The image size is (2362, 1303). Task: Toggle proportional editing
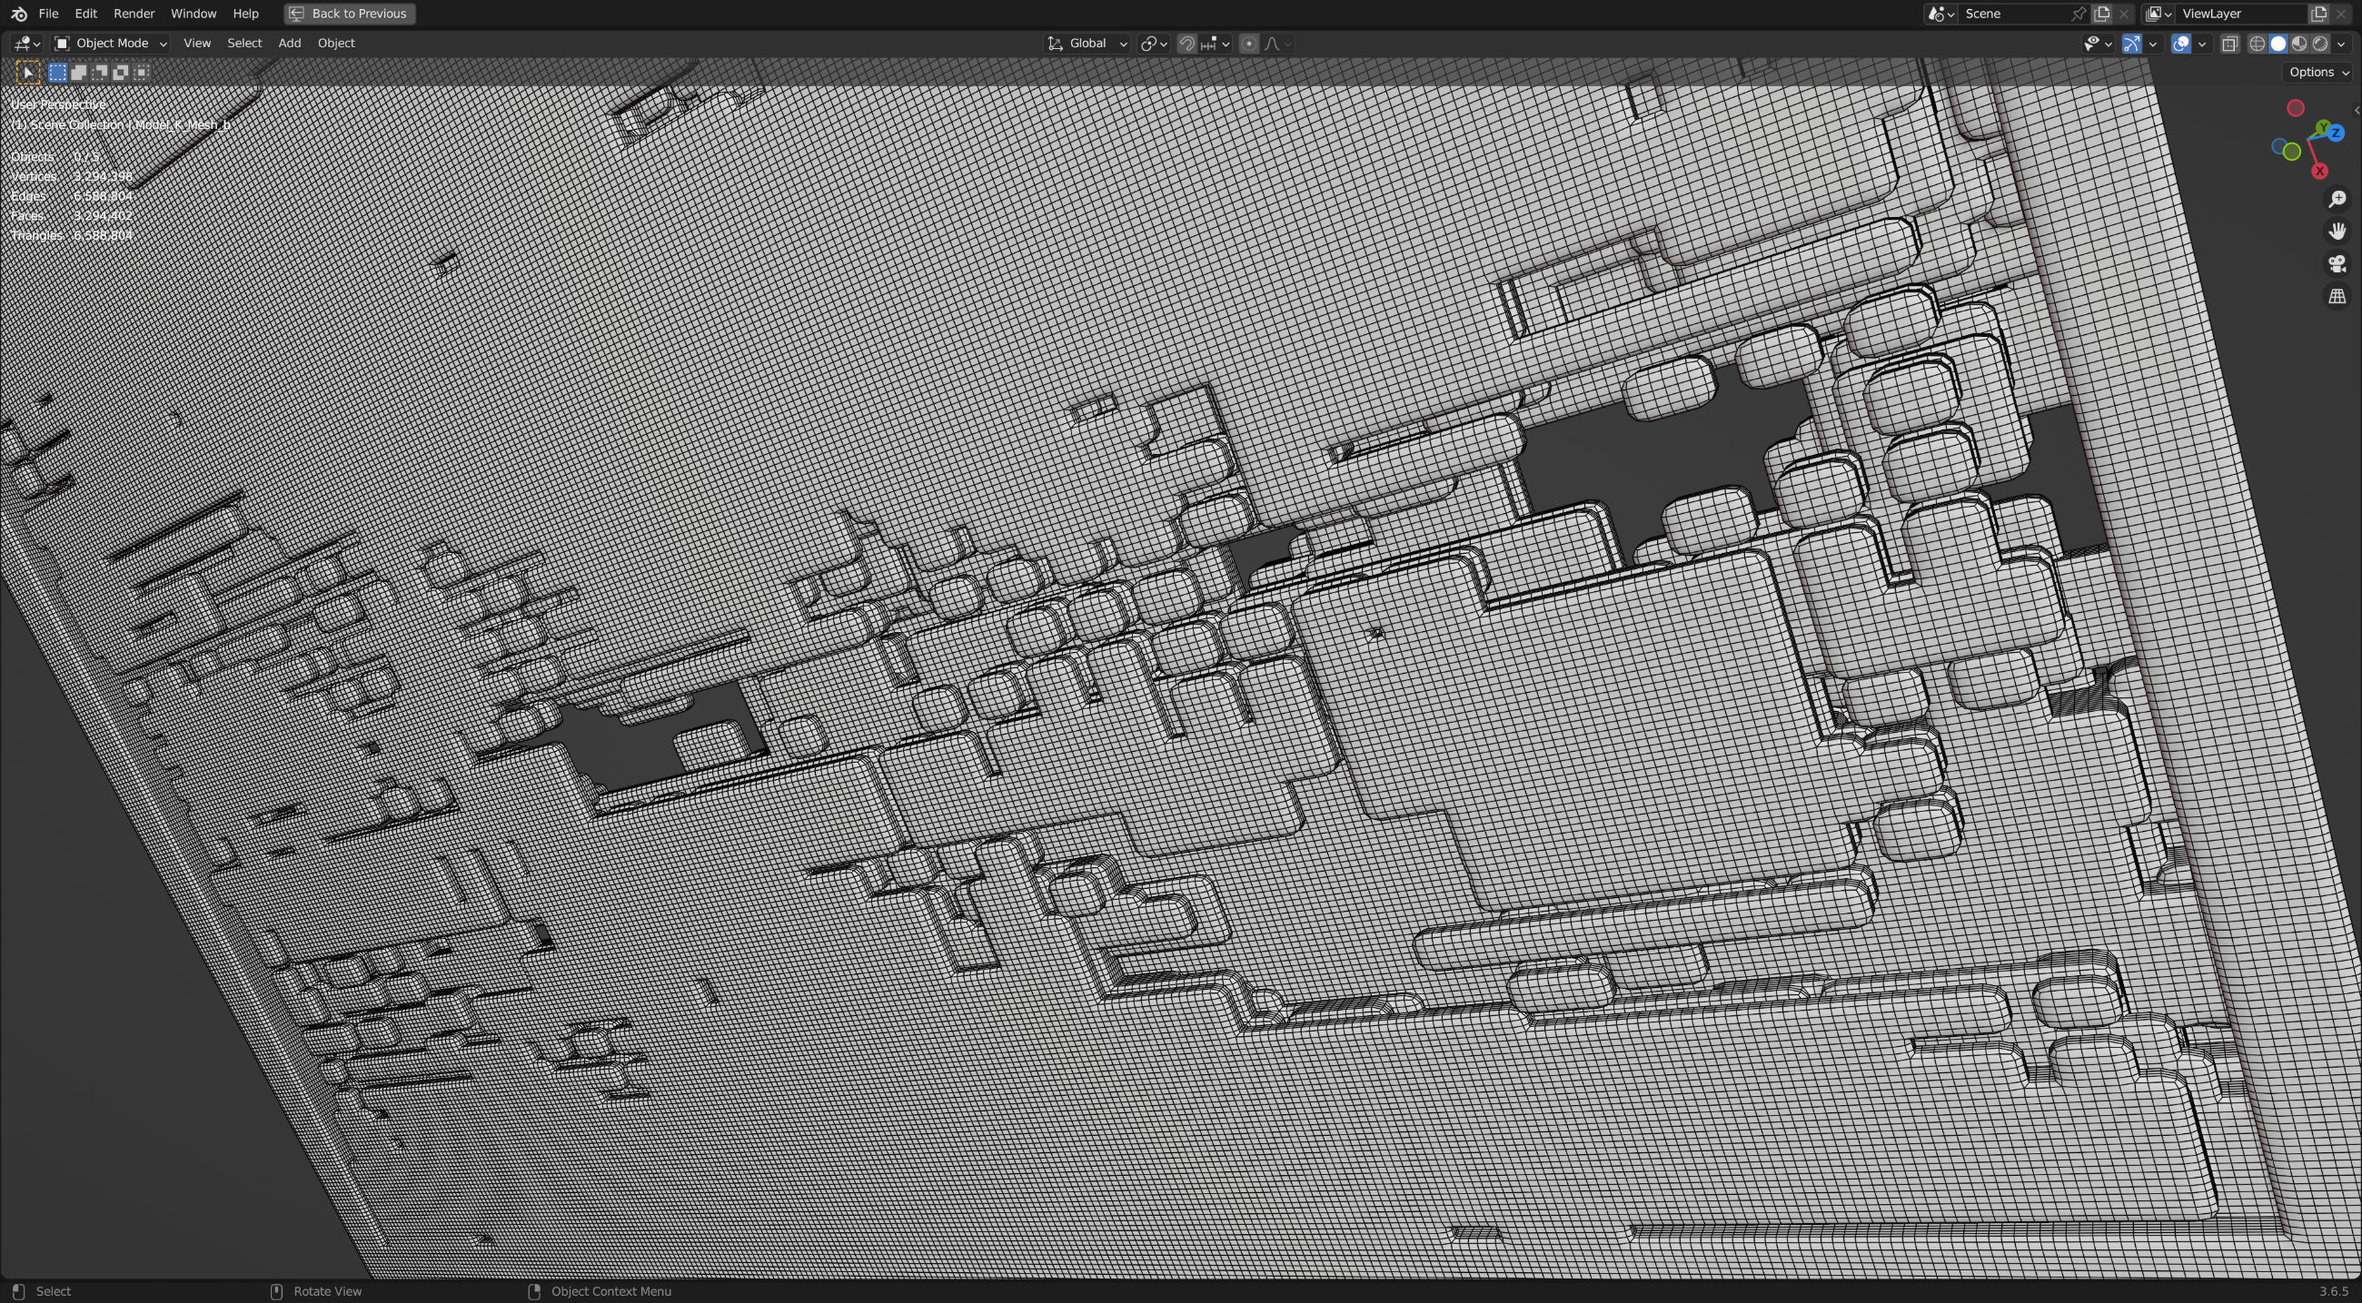(x=1249, y=43)
